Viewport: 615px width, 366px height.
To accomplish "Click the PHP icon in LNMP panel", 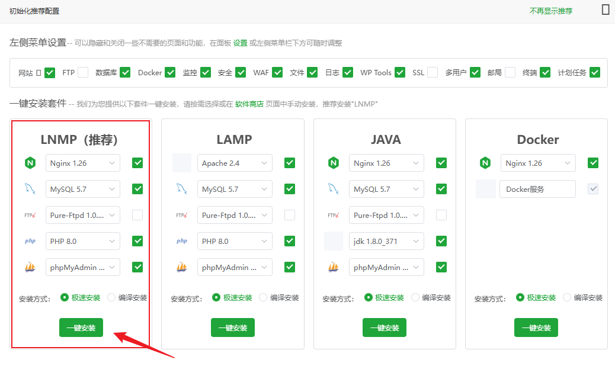I will tap(30, 241).
